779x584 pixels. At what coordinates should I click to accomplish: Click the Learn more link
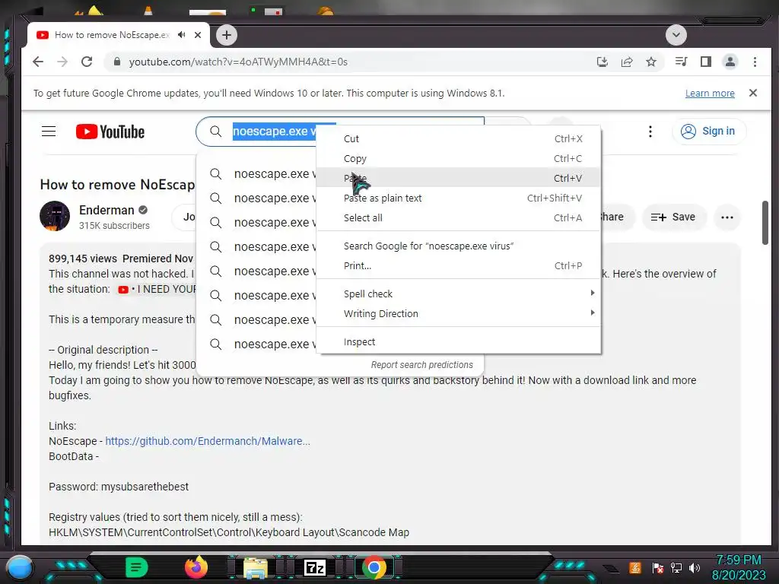coord(710,94)
